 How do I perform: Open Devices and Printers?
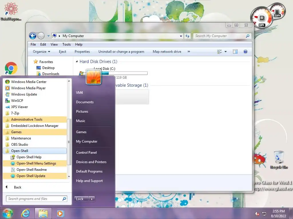91,162
